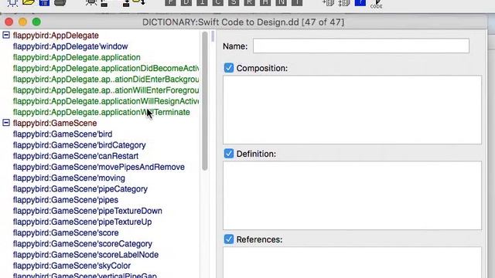Click the yellow minimize window button
This screenshot has width=495, height=278.
[x=22, y=22]
